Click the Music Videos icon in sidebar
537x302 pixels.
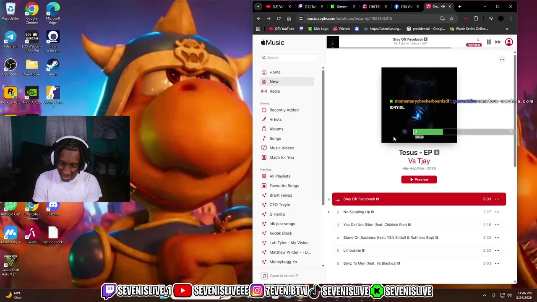point(264,148)
